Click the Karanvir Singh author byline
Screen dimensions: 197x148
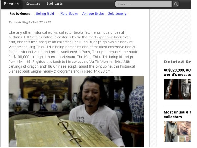click(x=19, y=22)
